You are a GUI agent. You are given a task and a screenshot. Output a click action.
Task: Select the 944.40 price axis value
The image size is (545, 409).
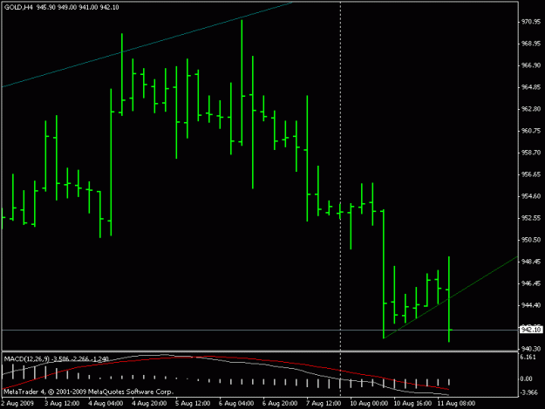pyautogui.click(x=531, y=305)
